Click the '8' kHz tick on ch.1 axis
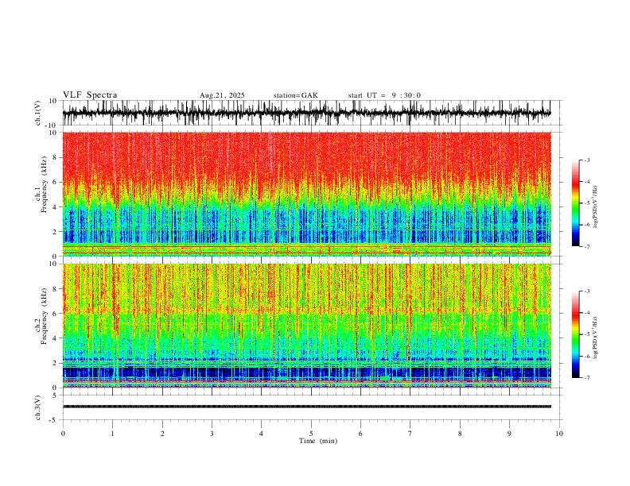Screen dimensions: 630x486 [x=56, y=157]
